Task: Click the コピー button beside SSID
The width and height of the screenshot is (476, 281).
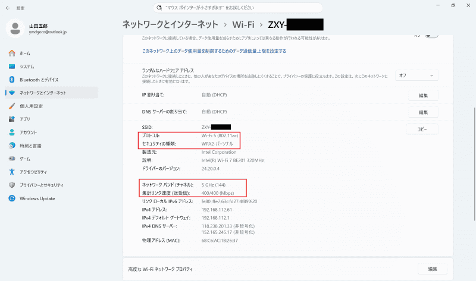Action: tap(422, 129)
